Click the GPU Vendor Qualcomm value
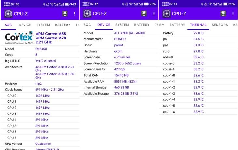Screen dimensions: 238x150 (43, 144)
